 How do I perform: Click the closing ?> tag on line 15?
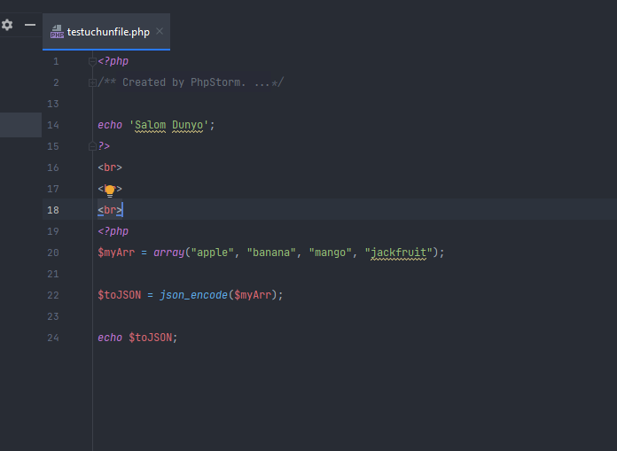point(104,146)
